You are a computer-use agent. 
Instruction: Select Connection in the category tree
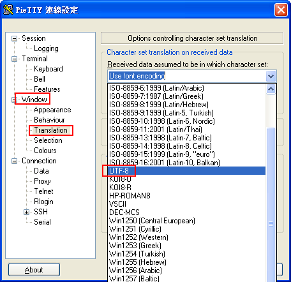39,161
